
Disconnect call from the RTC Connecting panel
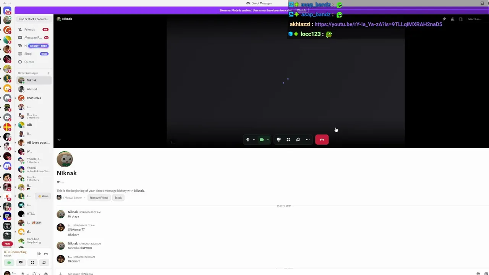coord(46,254)
